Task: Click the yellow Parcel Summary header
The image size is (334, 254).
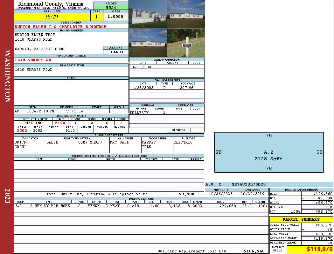Action: click(301, 219)
